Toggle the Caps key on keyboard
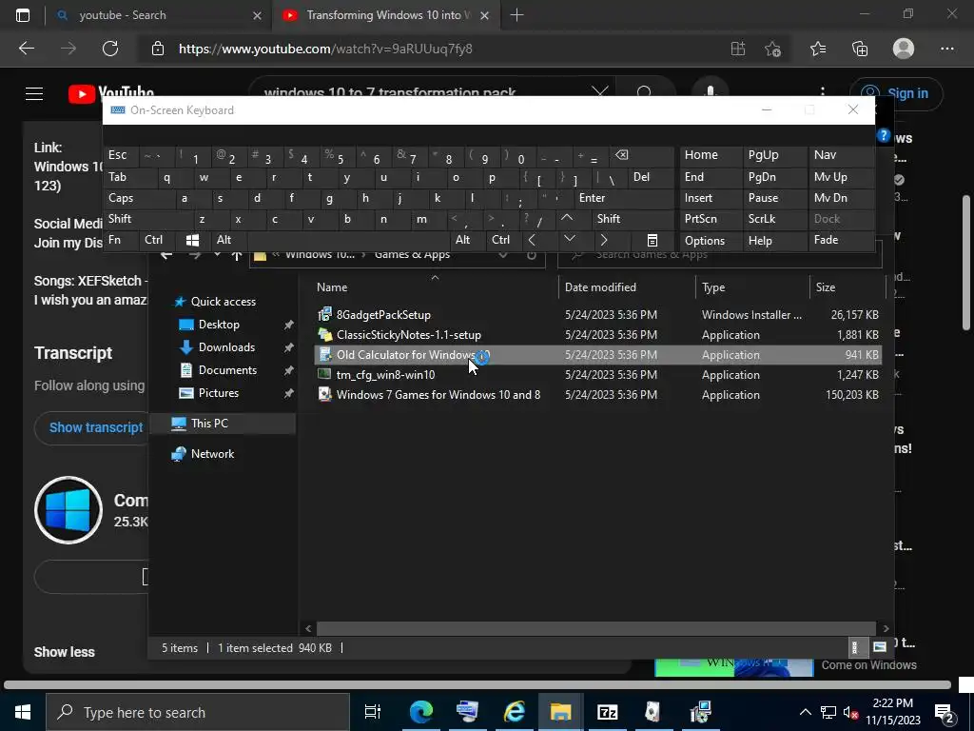974x731 pixels. 141,198
